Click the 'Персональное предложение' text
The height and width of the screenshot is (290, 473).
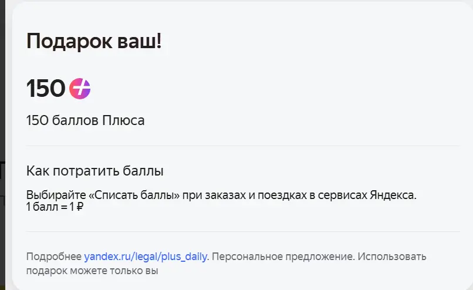[282, 257]
